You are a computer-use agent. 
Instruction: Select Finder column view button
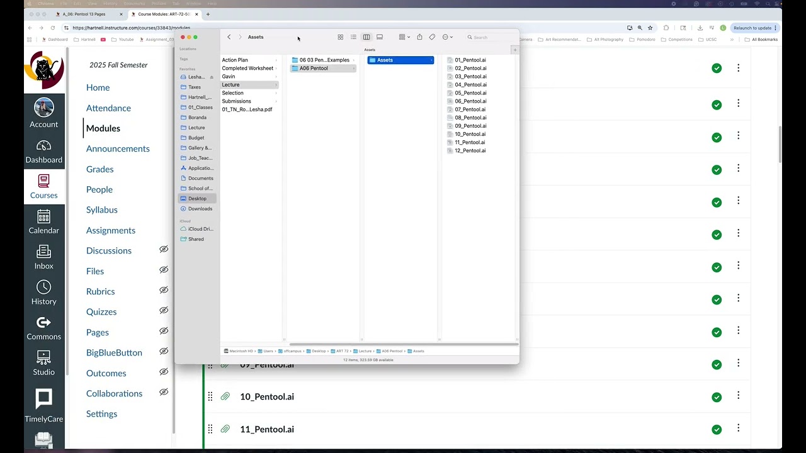click(366, 37)
